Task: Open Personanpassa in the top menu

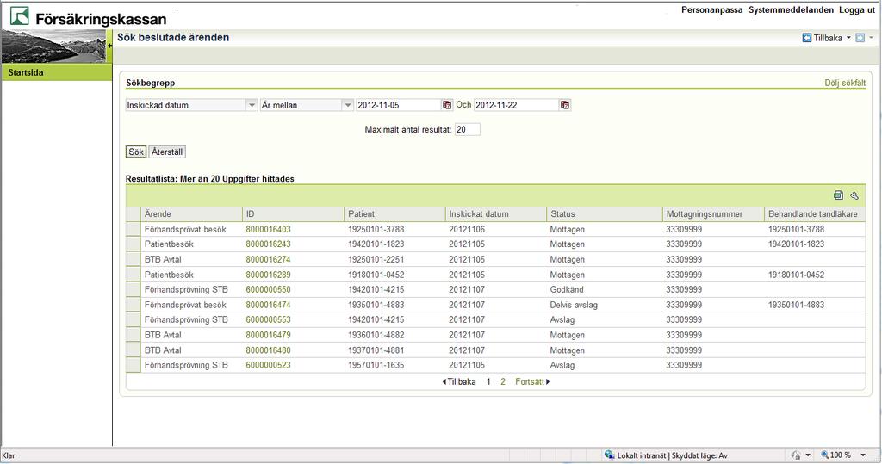Action: pos(711,10)
